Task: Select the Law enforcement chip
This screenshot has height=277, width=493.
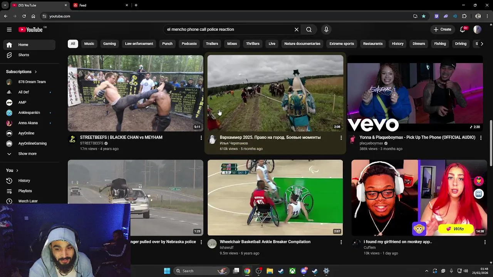Action: pos(139,43)
